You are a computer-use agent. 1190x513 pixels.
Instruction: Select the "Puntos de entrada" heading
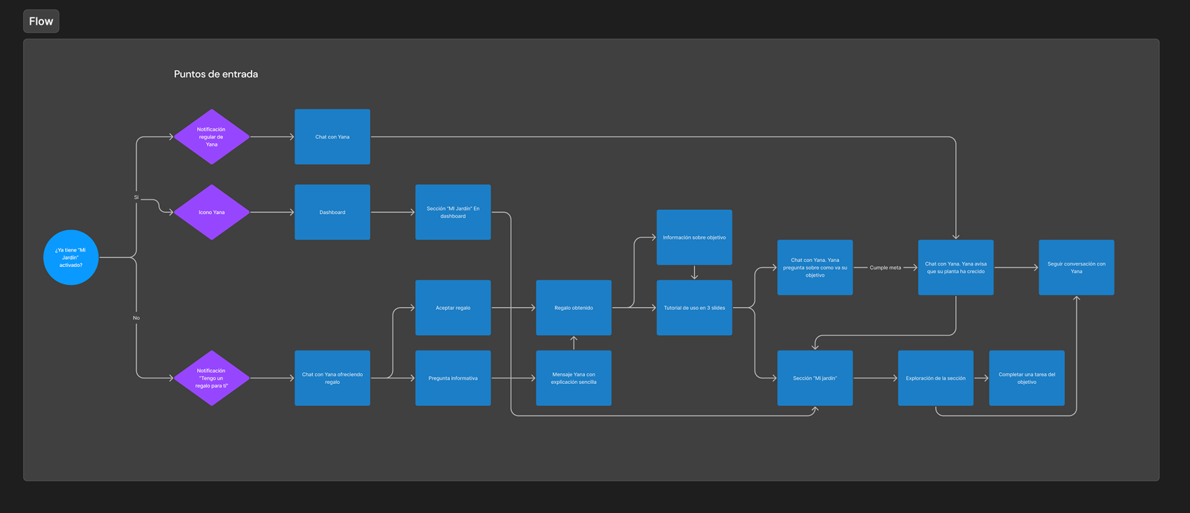pyautogui.click(x=216, y=74)
